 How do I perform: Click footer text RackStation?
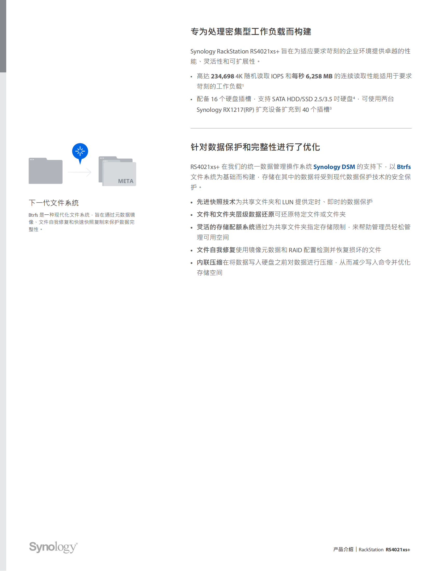(371, 549)
